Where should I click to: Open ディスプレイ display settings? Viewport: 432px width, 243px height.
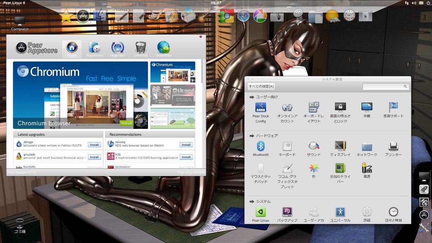[340, 149]
